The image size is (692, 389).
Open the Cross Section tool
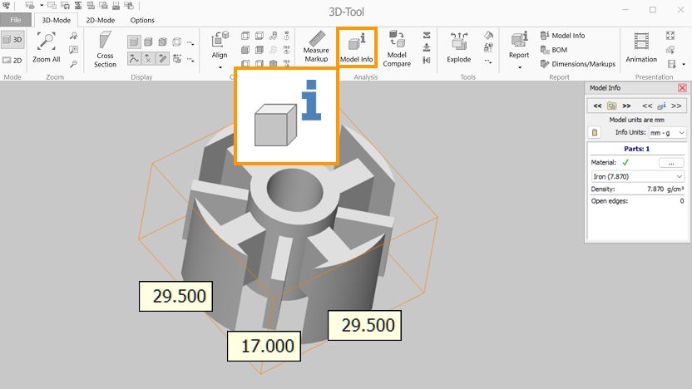pyautogui.click(x=105, y=48)
